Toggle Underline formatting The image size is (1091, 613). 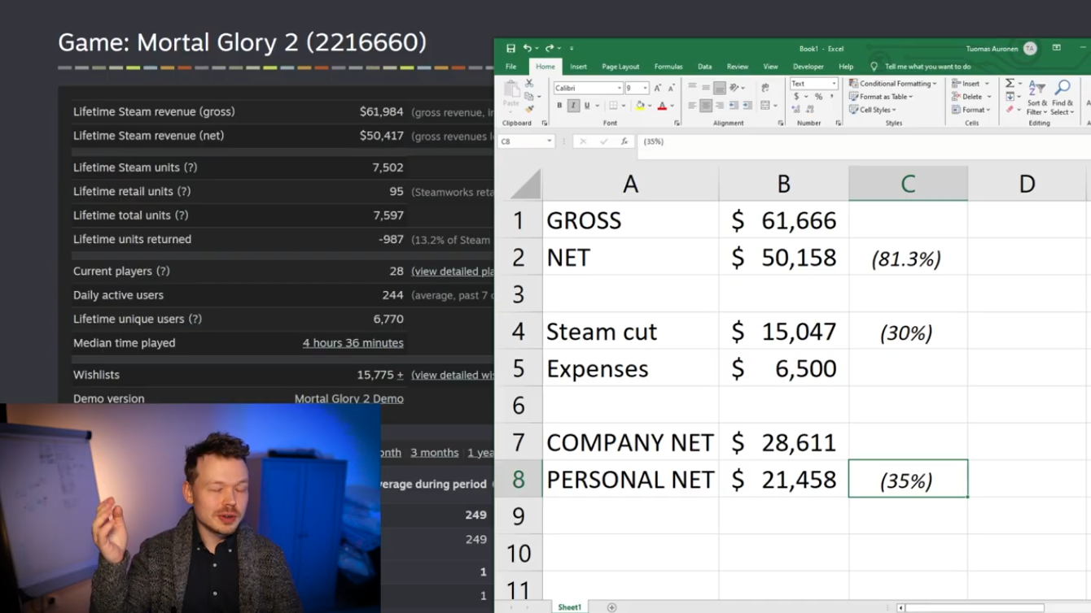pyautogui.click(x=586, y=106)
